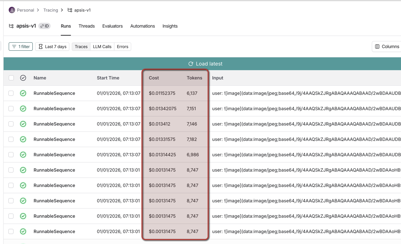
Task: Open the Tracing breadcrumb menu
Action: 51,10
